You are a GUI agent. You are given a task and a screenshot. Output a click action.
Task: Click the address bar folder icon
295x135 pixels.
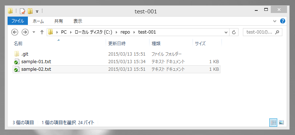[50, 32]
